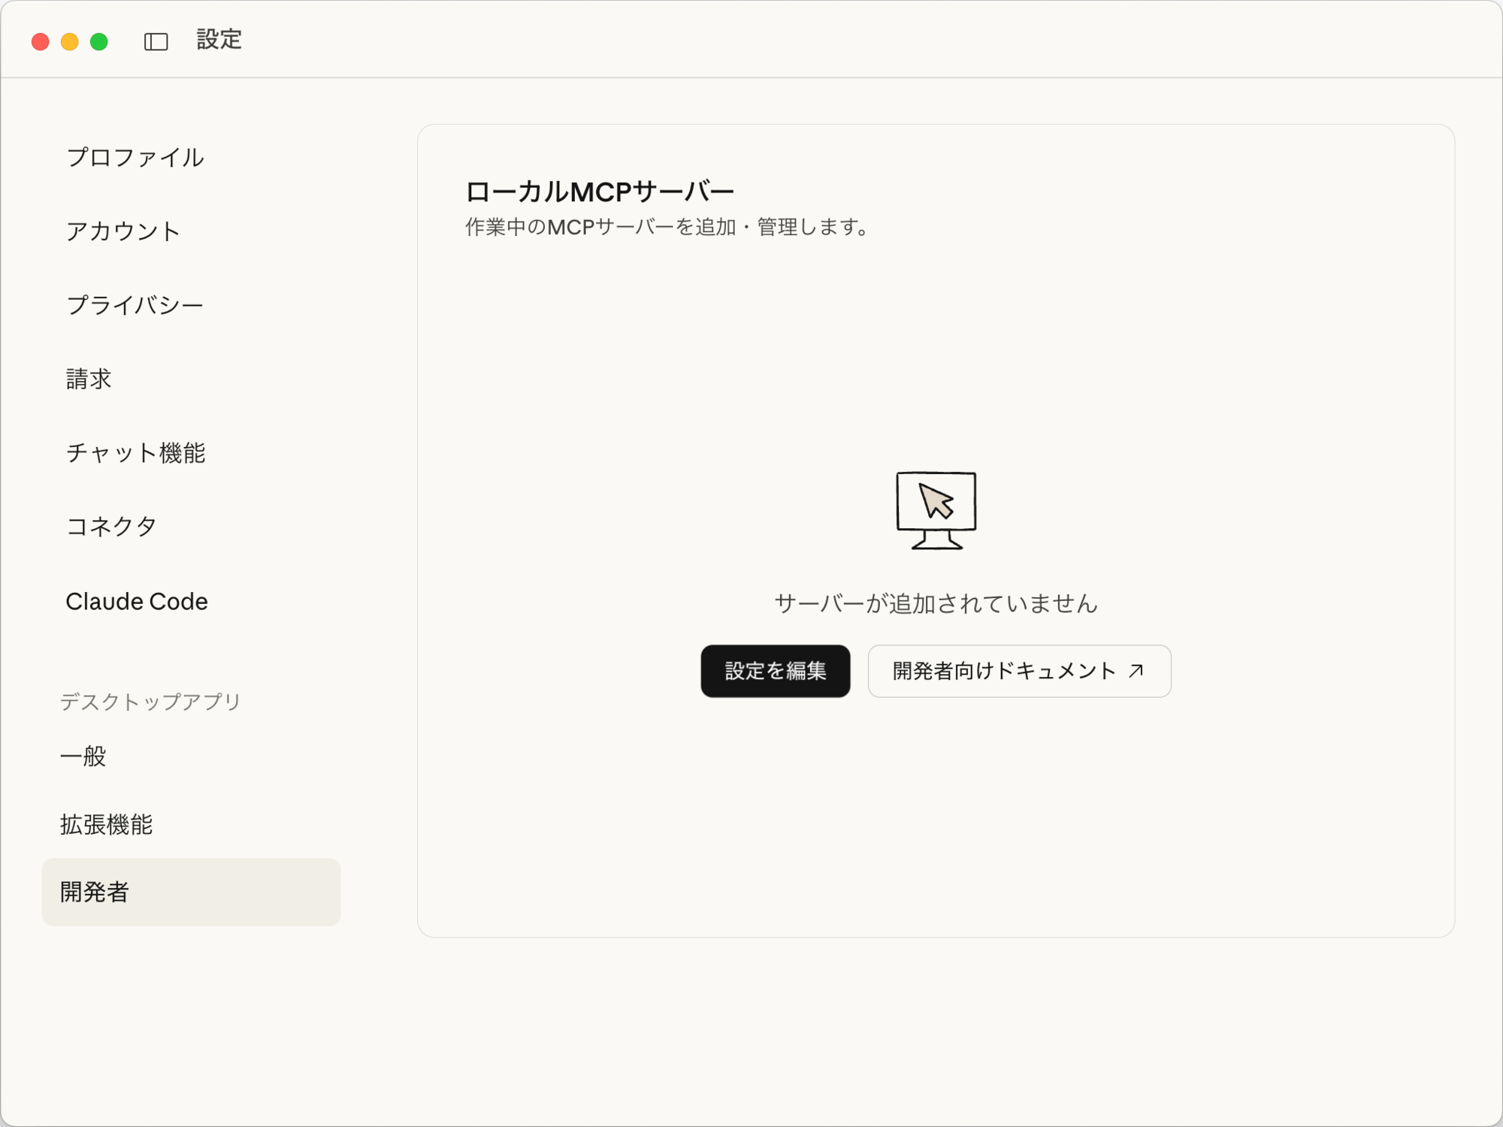The image size is (1503, 1127).
Task: Click the external link arrow icon
Action: click(1136, 670)
